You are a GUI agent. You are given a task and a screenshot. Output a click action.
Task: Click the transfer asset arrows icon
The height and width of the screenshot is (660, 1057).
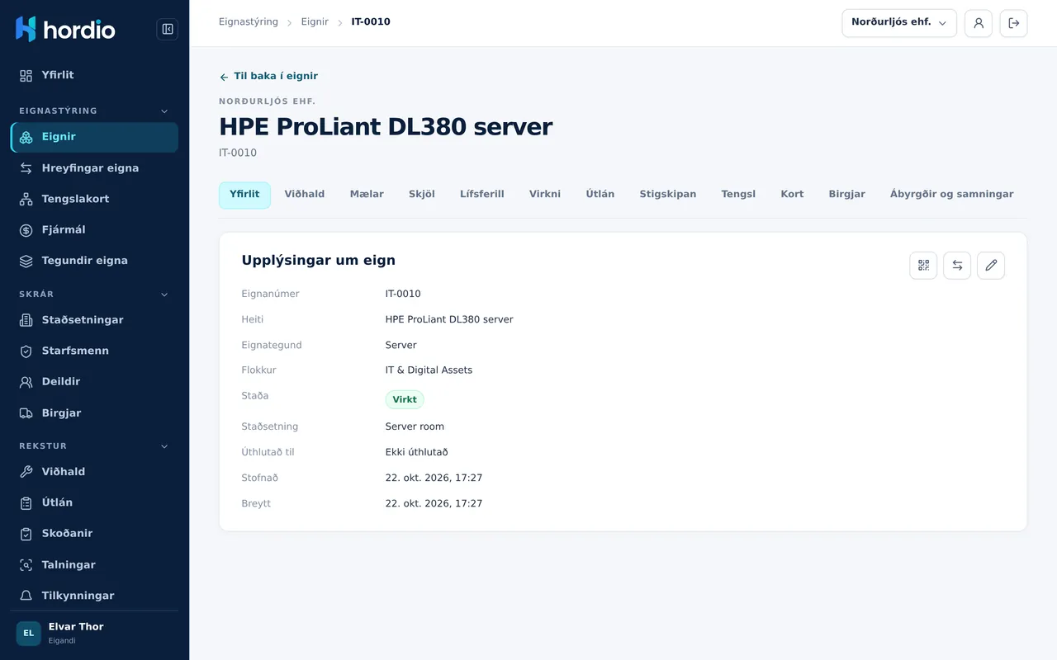click(x=957, y=266)
